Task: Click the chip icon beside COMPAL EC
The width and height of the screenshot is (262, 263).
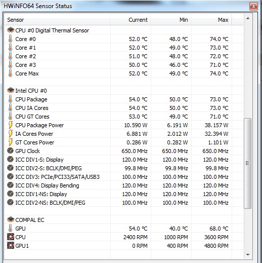Action: [x=11, y=219]
